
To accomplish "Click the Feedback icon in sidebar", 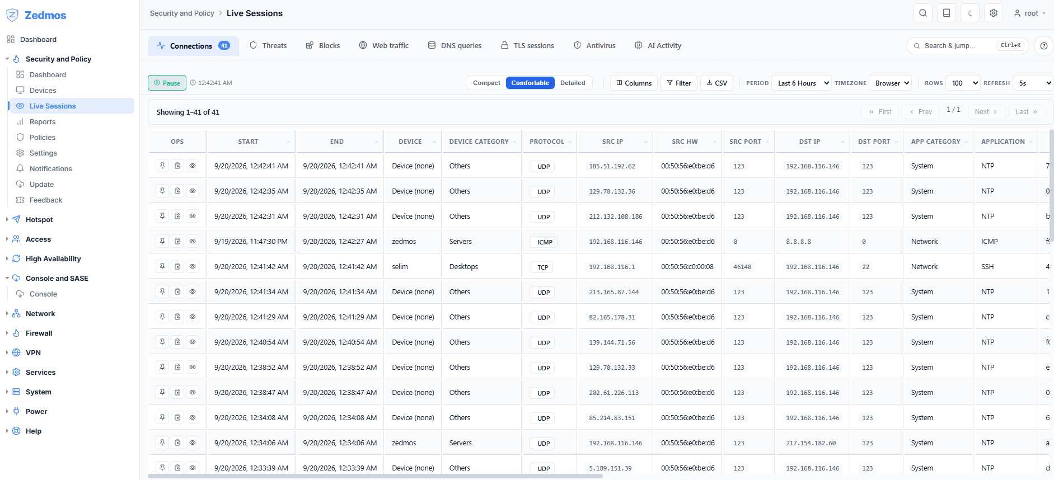I will pyautogui.click(x=20, y=200).
